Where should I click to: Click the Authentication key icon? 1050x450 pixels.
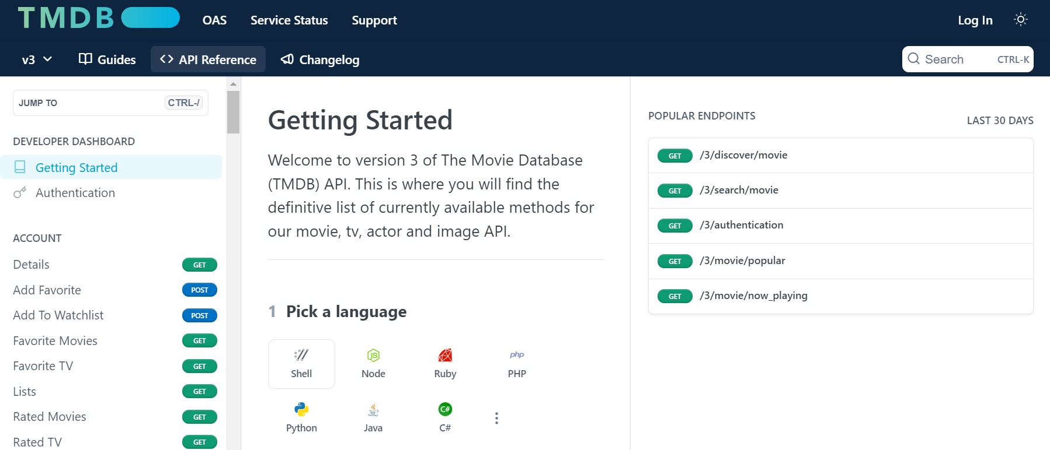click(20, 192)
